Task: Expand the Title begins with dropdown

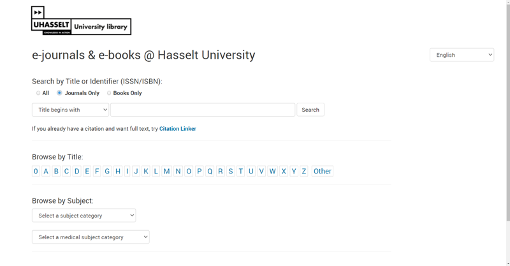Action: click(x=70, y=110)
